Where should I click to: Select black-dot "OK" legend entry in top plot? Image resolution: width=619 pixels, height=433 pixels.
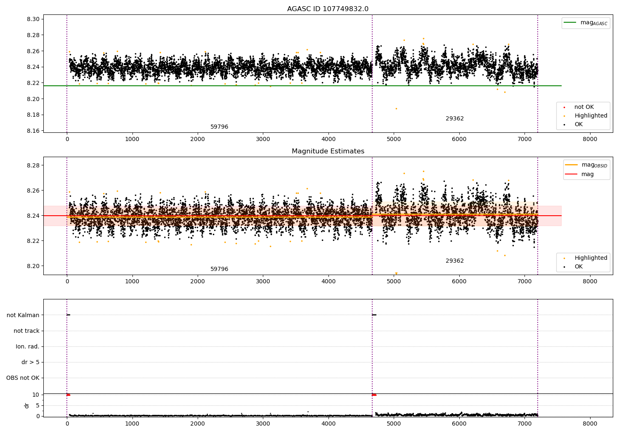(574, 125)
